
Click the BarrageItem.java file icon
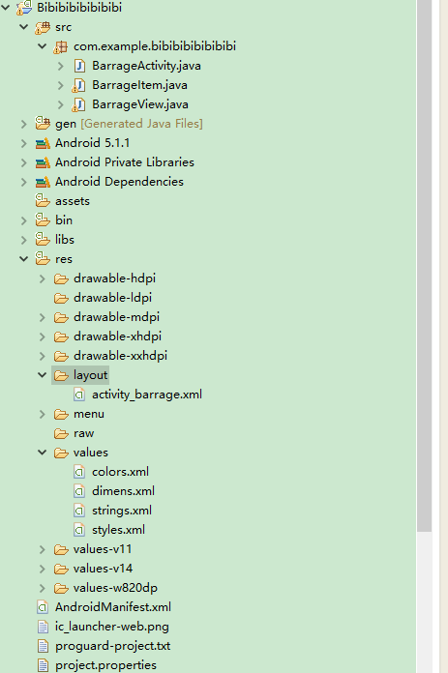pyautogui.click(x=78, y=85)
